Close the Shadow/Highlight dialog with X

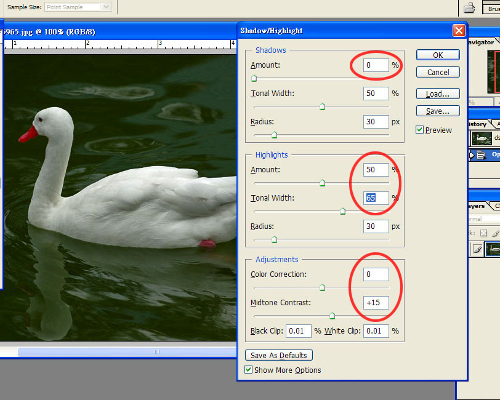(x=458, y=30)
